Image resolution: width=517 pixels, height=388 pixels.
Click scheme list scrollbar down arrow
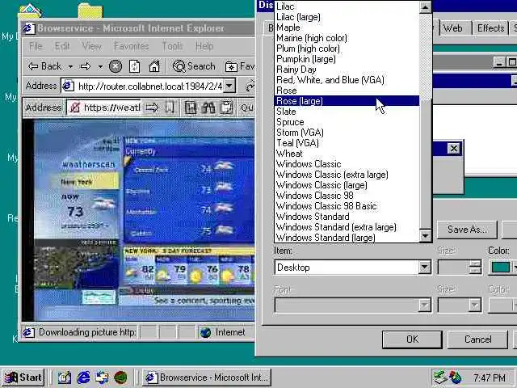pyautogui.click(x=426, y=235)
